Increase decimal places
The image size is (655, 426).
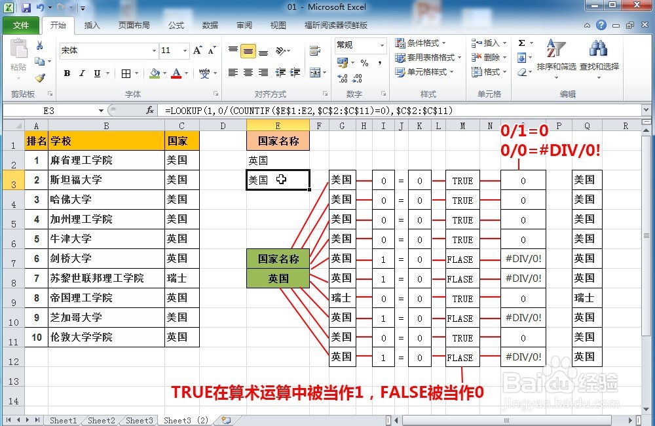click(x=343, y=78)
